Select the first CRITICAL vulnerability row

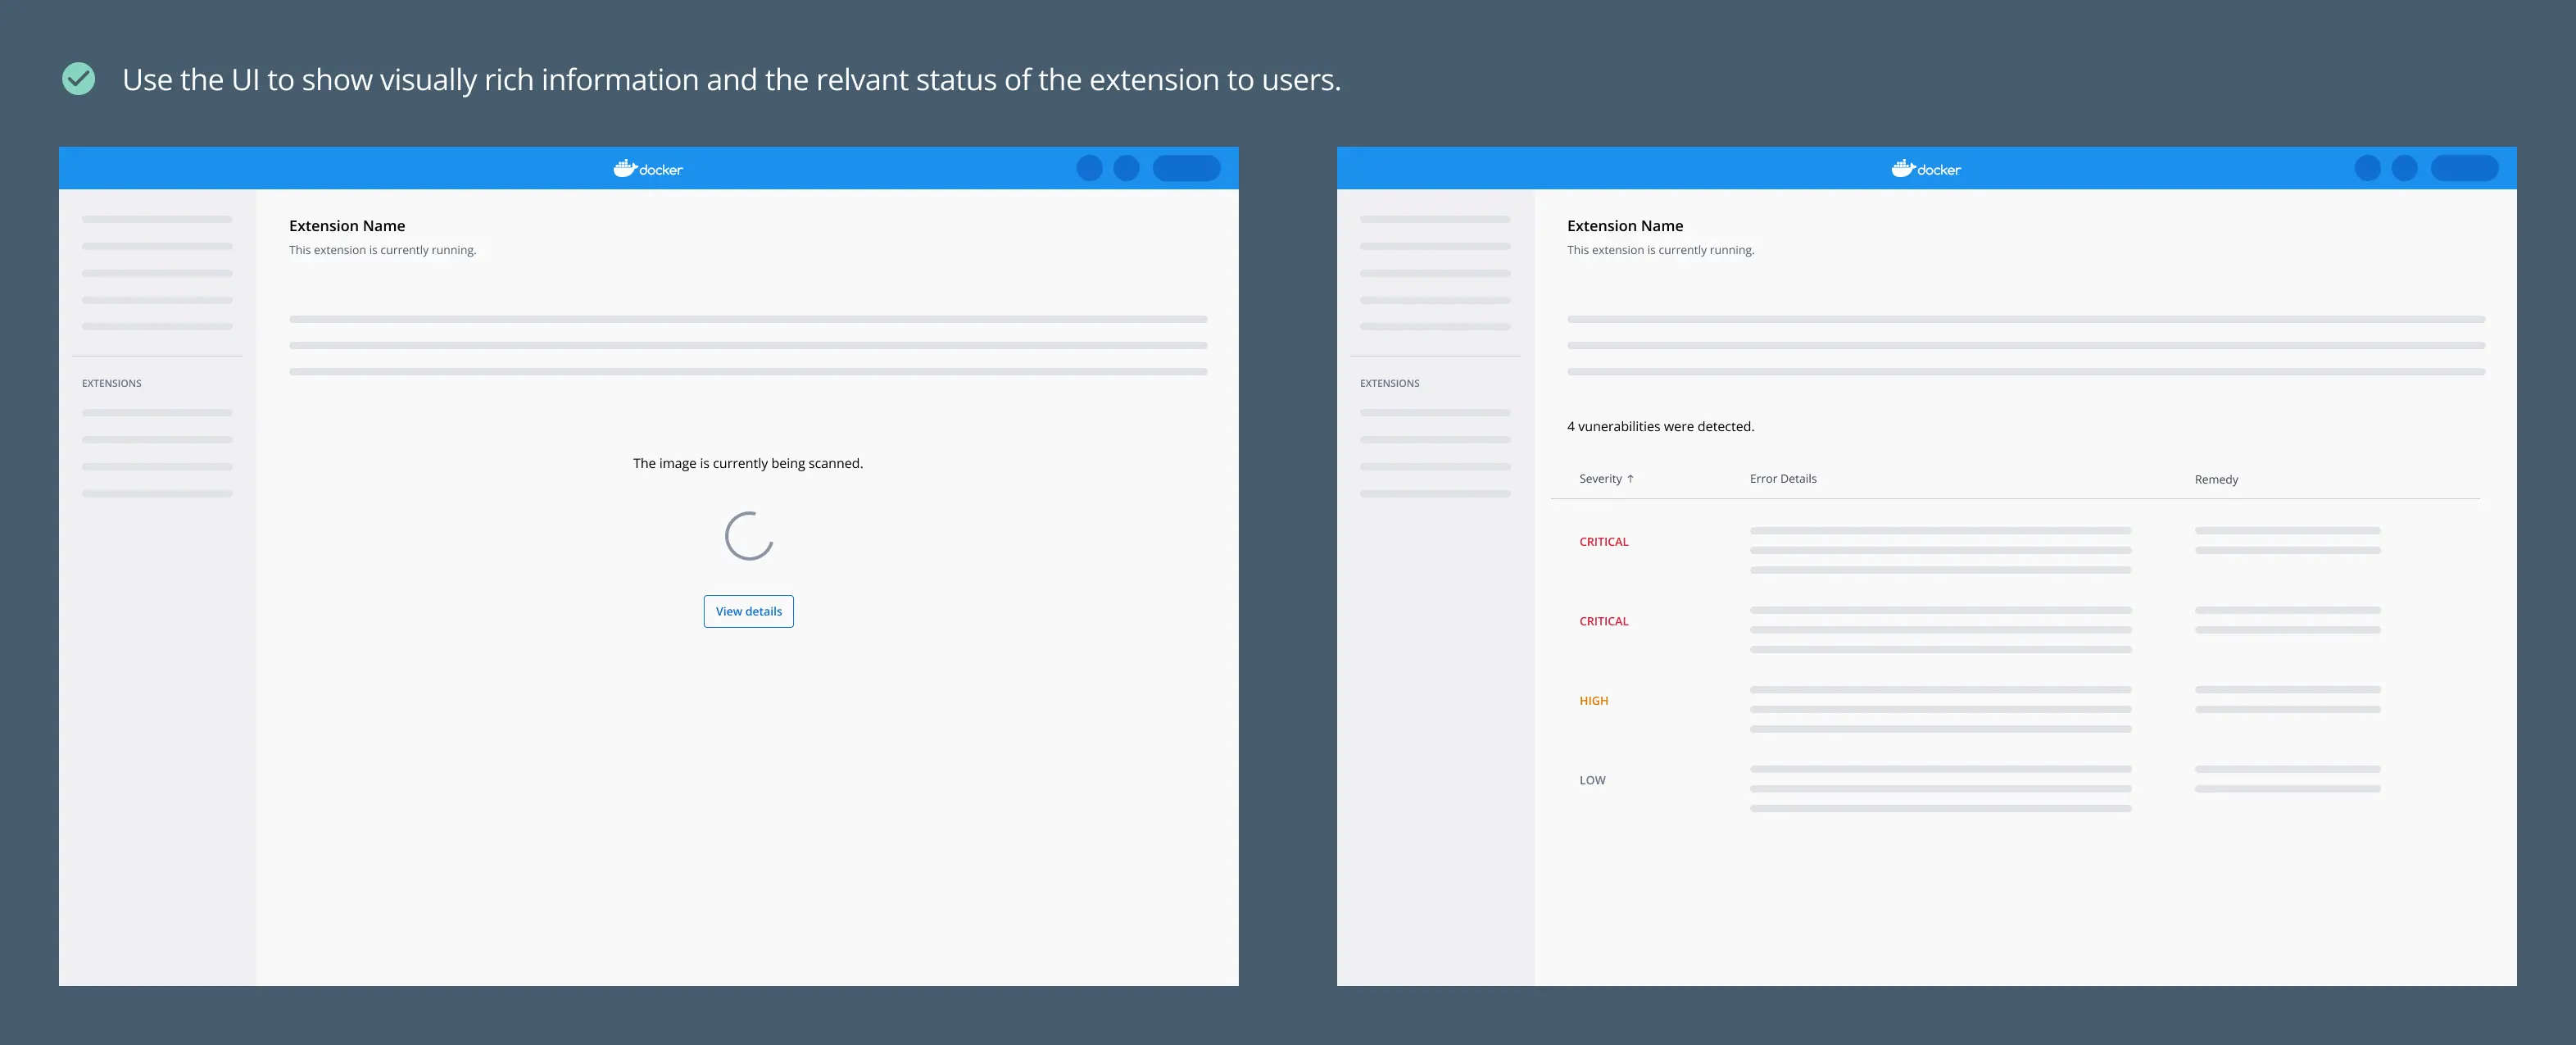point(1604,542)
